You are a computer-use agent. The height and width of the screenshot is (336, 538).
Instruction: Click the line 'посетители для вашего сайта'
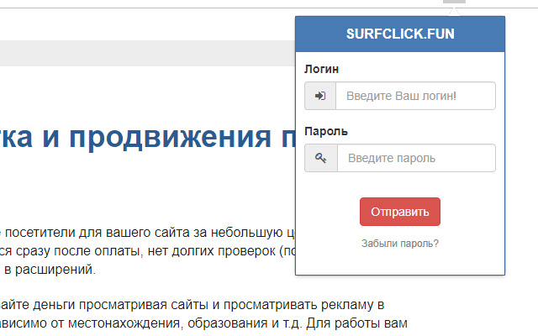point(98,233)
